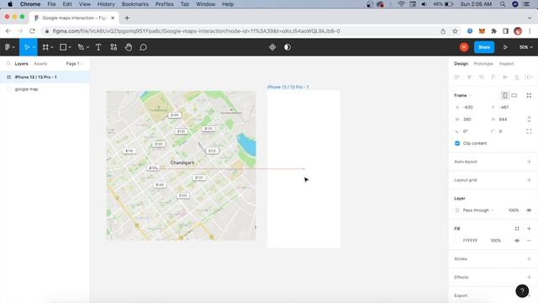Open the Page 1 dropdown
538x303 pixels.
pyautogui.click(x=75, y=64)
